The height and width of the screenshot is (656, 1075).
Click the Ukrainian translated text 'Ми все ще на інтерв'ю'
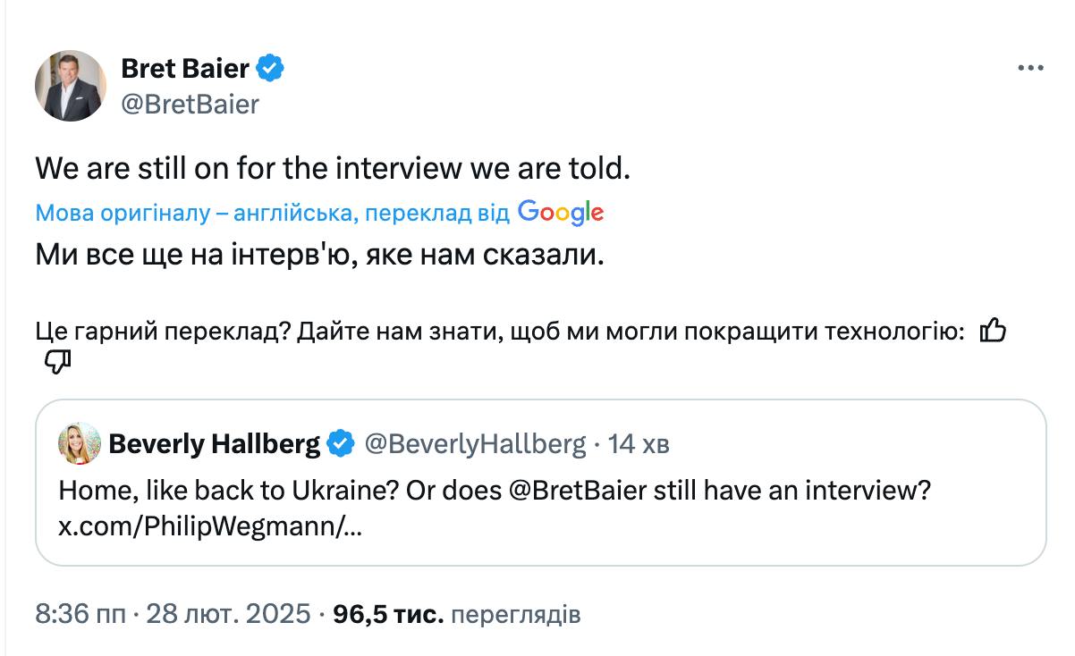coord(320,255)
